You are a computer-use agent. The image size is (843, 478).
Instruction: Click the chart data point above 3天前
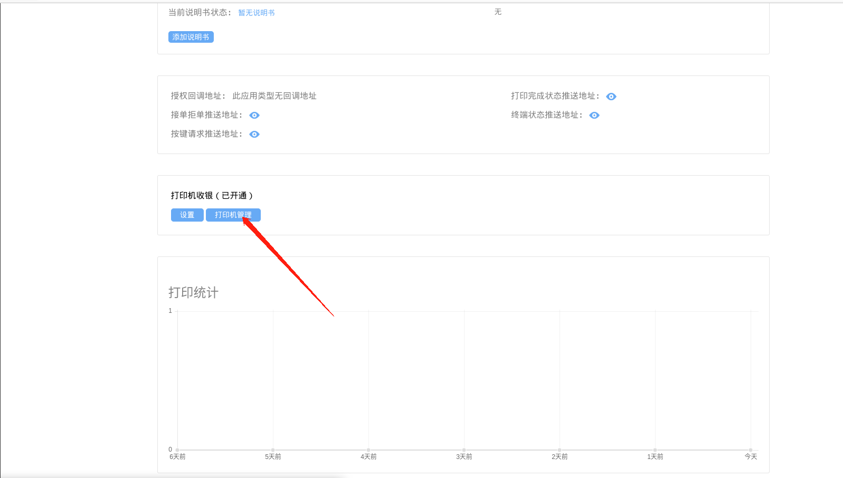pyautogui.click(x=464, y=450)
